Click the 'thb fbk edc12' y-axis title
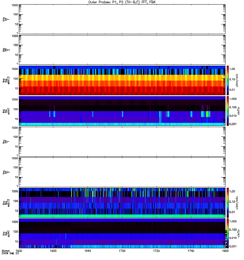The height and width of the screenshot is (260, 244). pyautogui.click(x=6, y=80)
